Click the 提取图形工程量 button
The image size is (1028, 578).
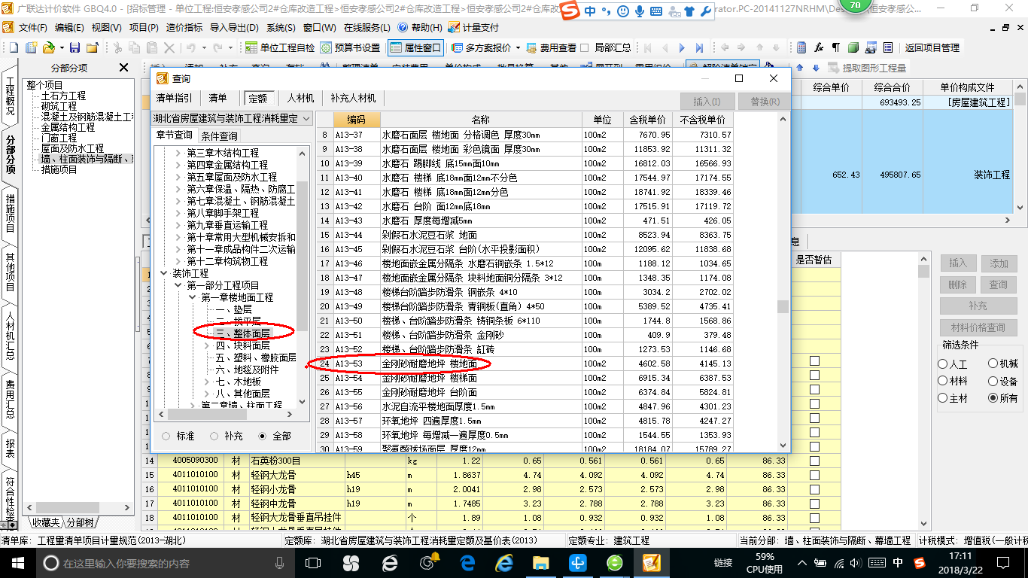pos(866,68)
